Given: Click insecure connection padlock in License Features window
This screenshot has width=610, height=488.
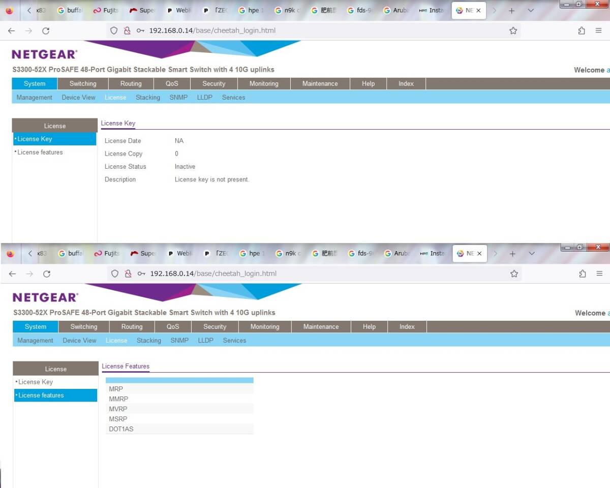Looking at the screenshot, I should (x=129, y=273).
